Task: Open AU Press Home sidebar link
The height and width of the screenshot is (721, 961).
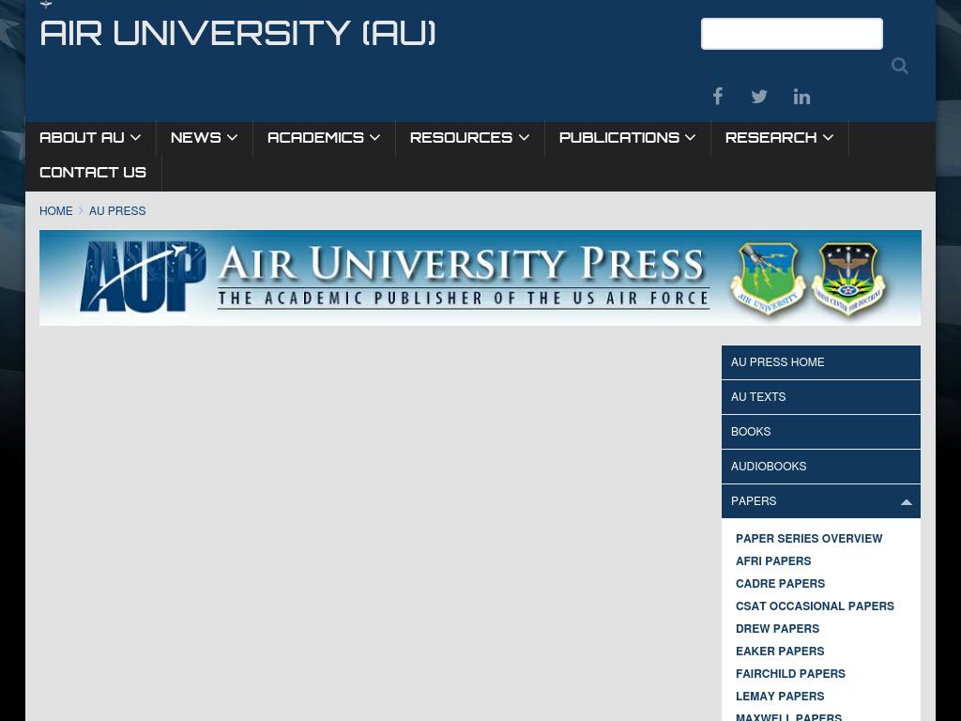Action: tap(777, 362)
